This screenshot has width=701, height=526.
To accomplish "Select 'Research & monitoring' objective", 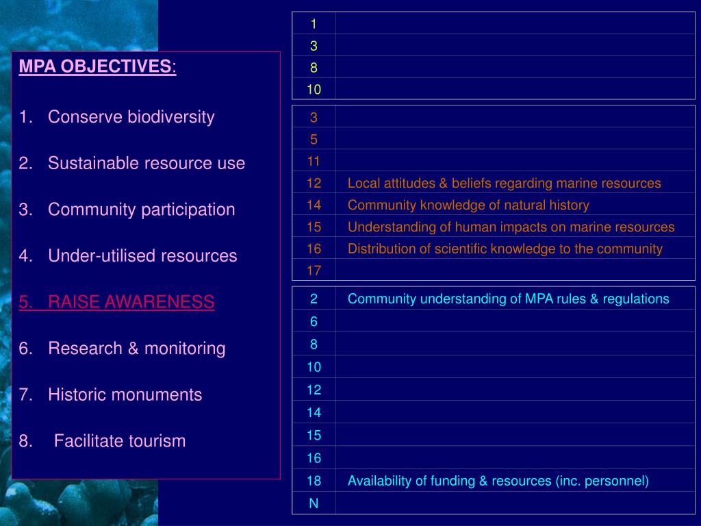I will 136,348.
